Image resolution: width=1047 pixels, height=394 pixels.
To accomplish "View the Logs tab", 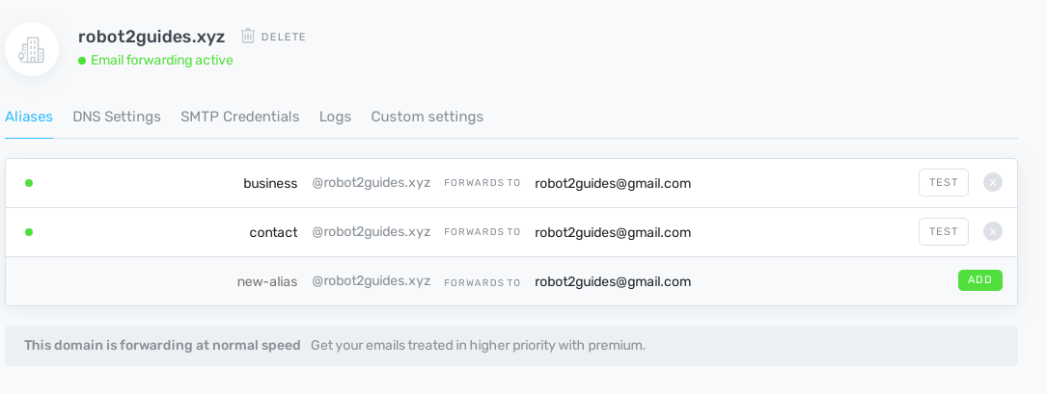I will click(335, 117).
